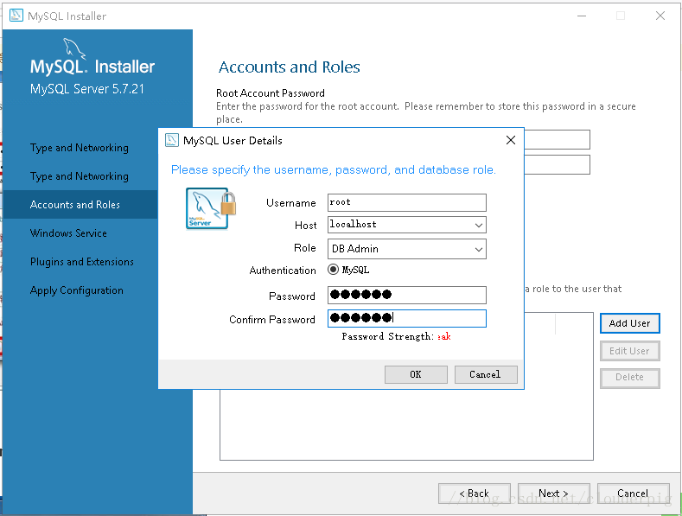Image resolution: width=682 pixels, height=516 pixels.
Task: Click into the Confirm Password field
Action: (406, 318)
